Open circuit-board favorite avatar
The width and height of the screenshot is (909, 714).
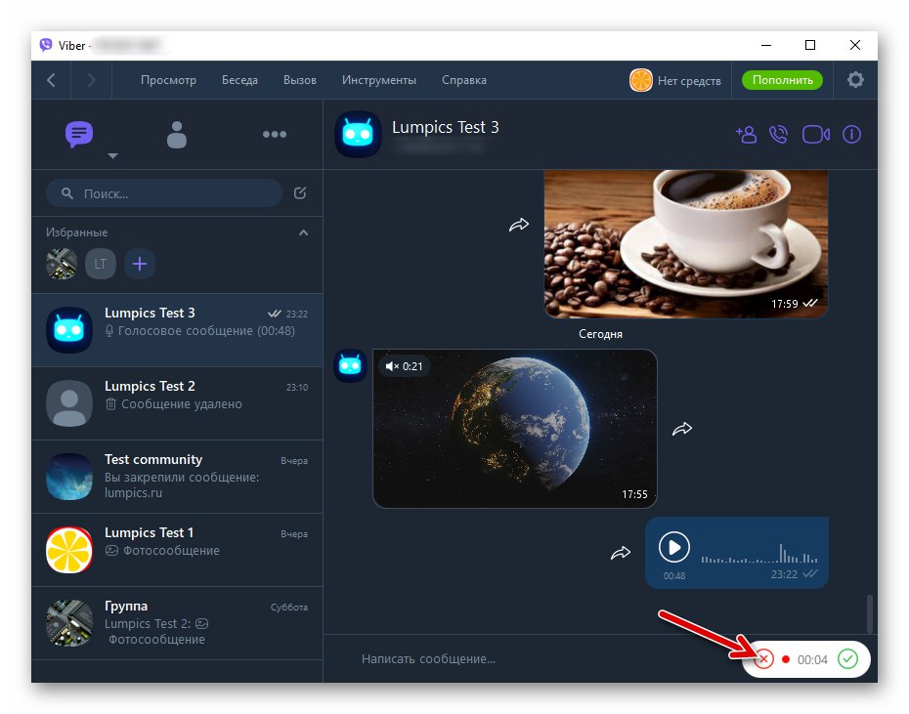pos(62,264)
